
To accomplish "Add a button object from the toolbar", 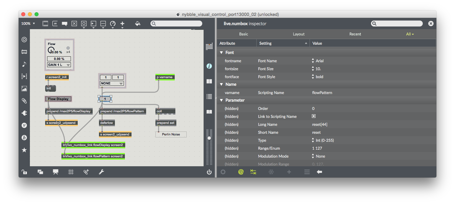I will click(x=84, y=23).
